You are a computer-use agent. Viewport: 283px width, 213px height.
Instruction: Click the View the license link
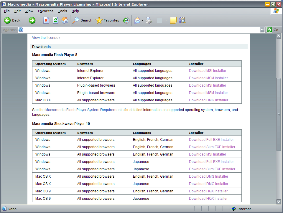(x=46, y=38)
